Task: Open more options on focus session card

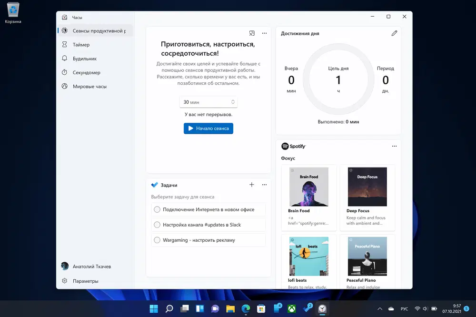Action: coord(264,33)
